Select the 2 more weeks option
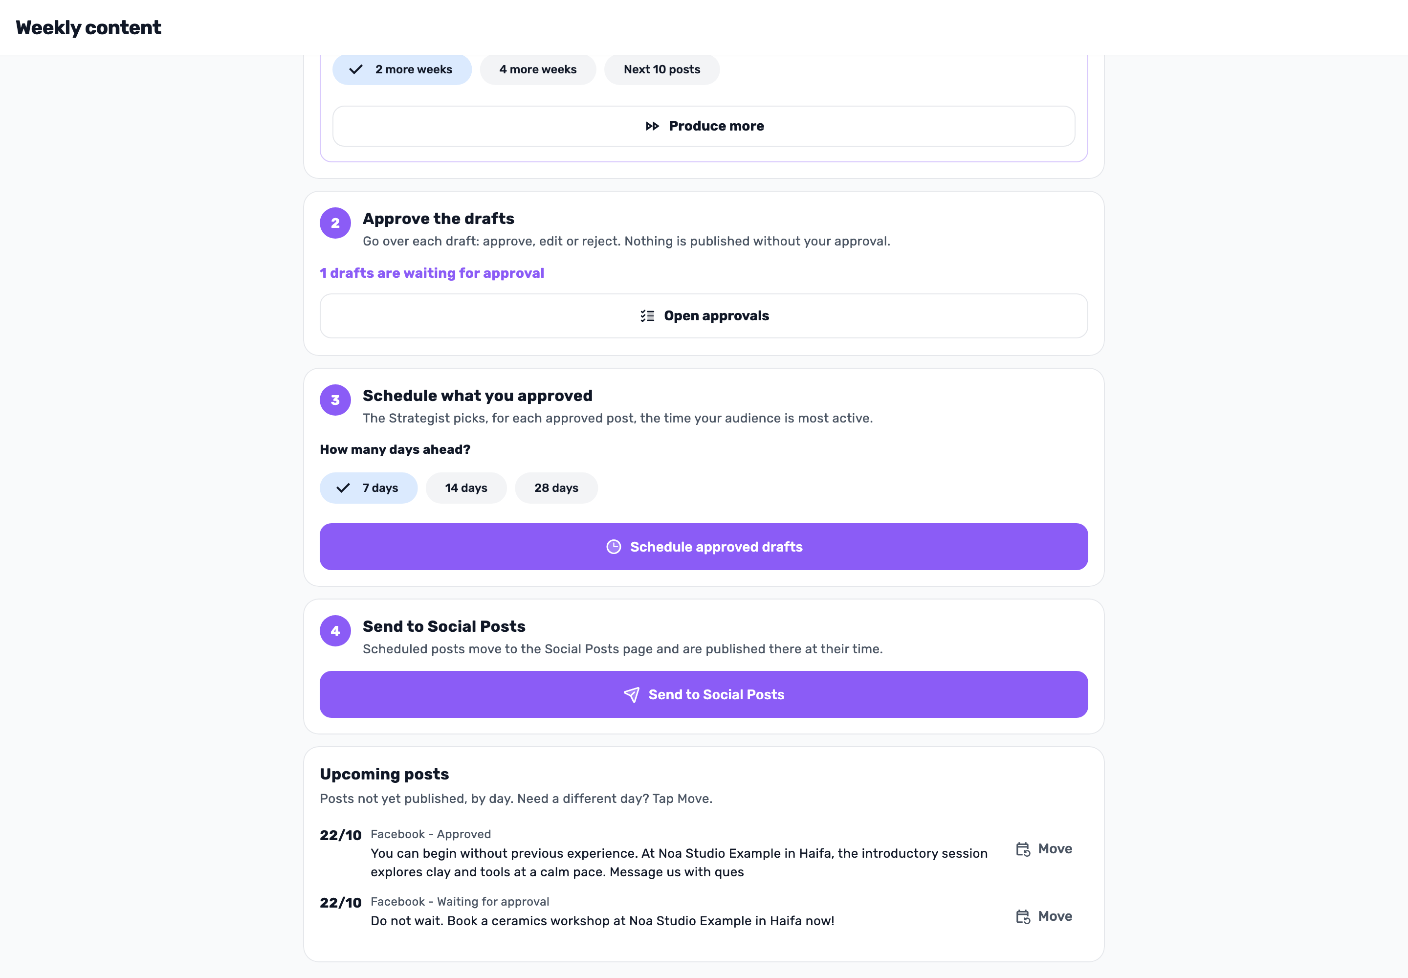This screenshot has width=1408, height=978. click(x=402, y=70)
